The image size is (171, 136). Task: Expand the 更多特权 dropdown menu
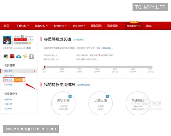[79, 26]
